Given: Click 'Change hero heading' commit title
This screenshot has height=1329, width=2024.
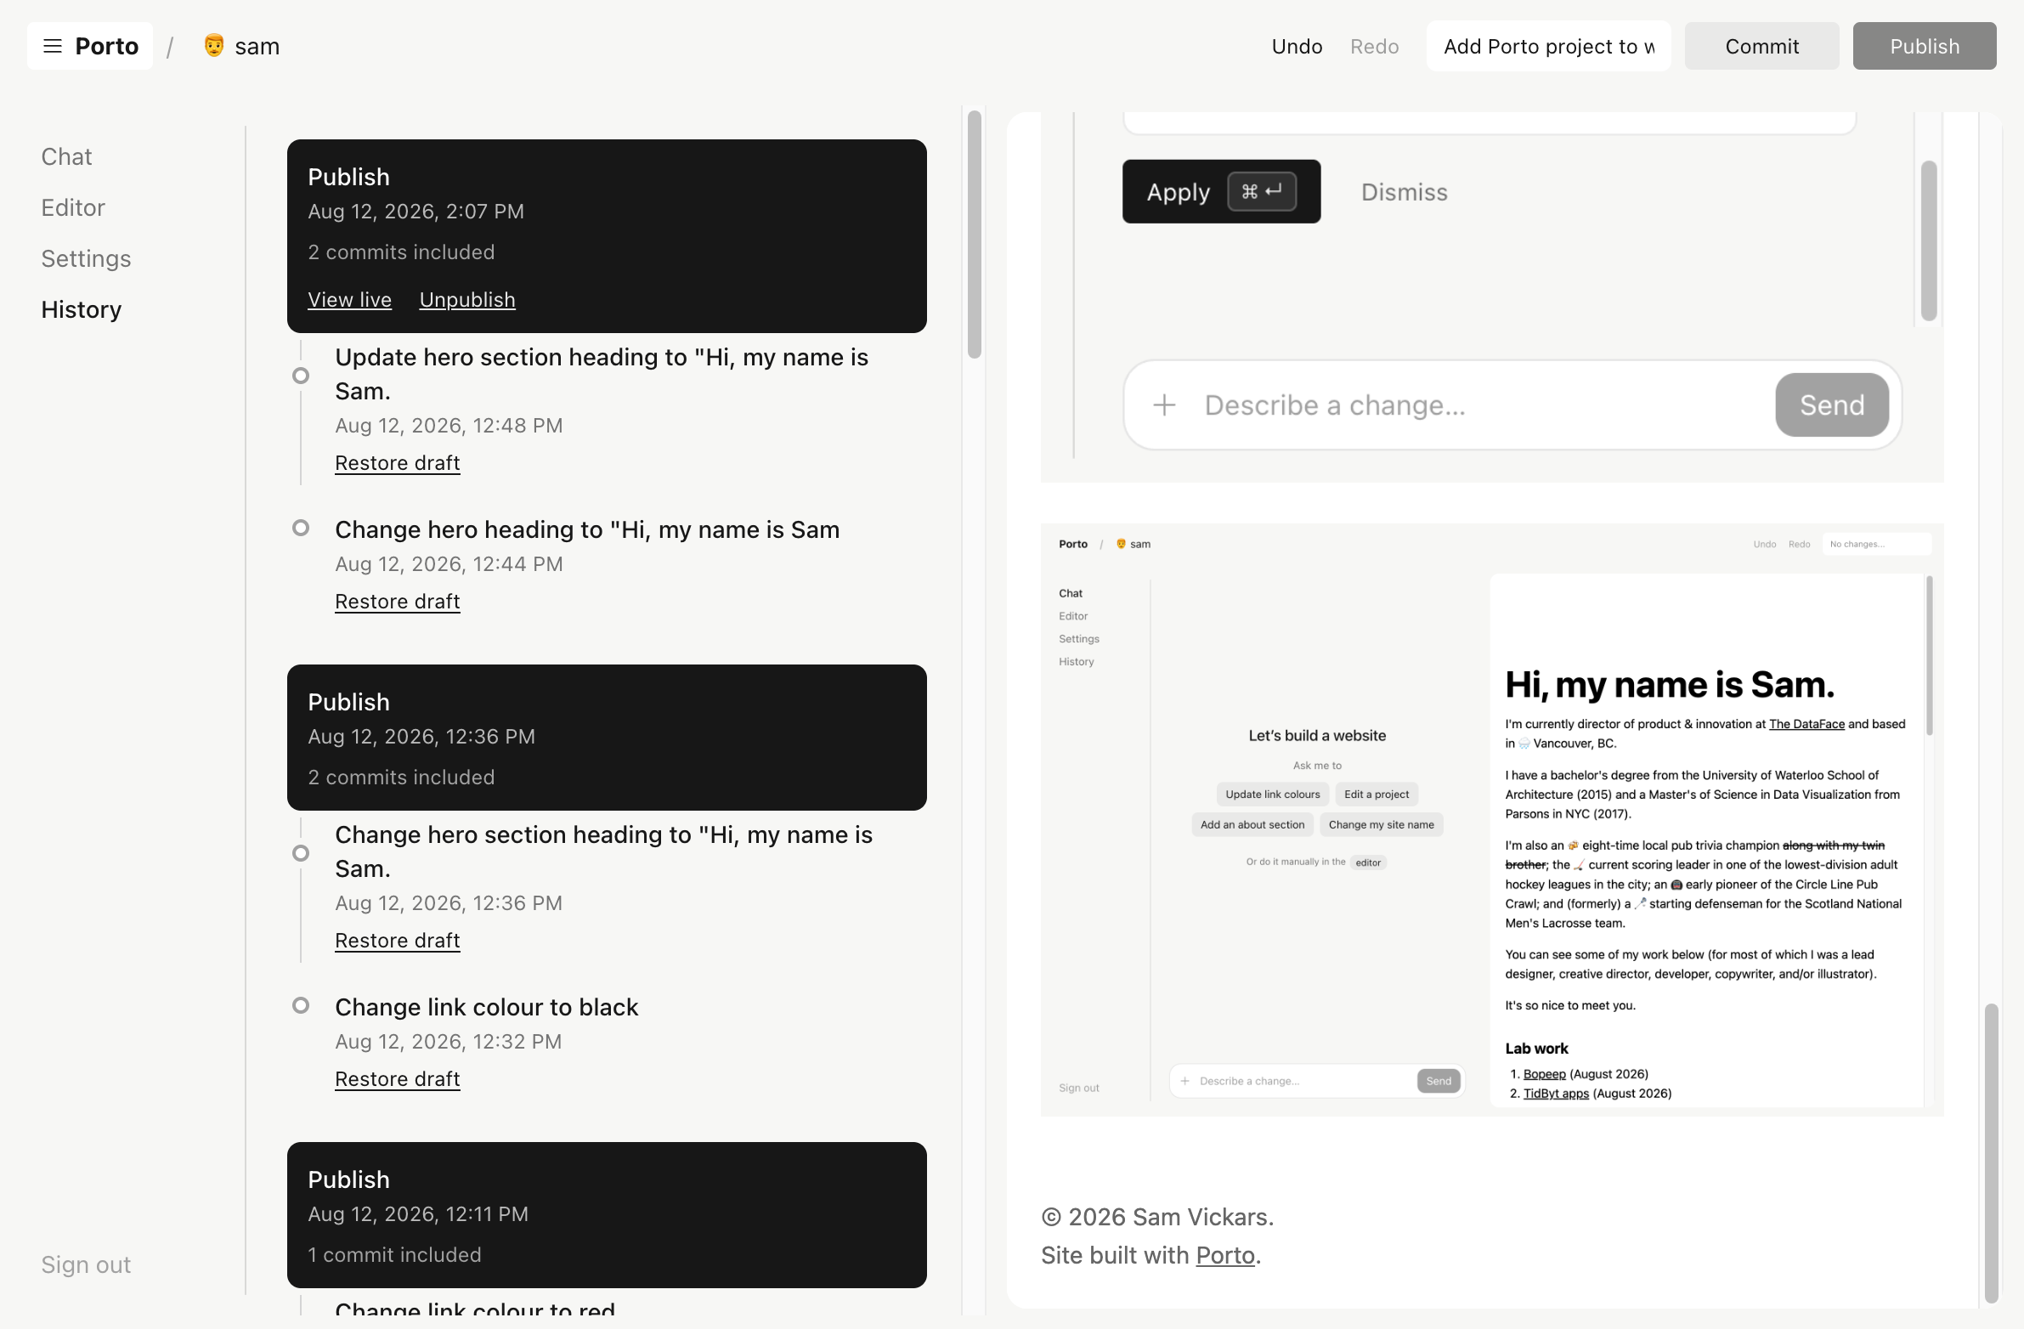Looking at the screenshot, I should tap(587, 529).
